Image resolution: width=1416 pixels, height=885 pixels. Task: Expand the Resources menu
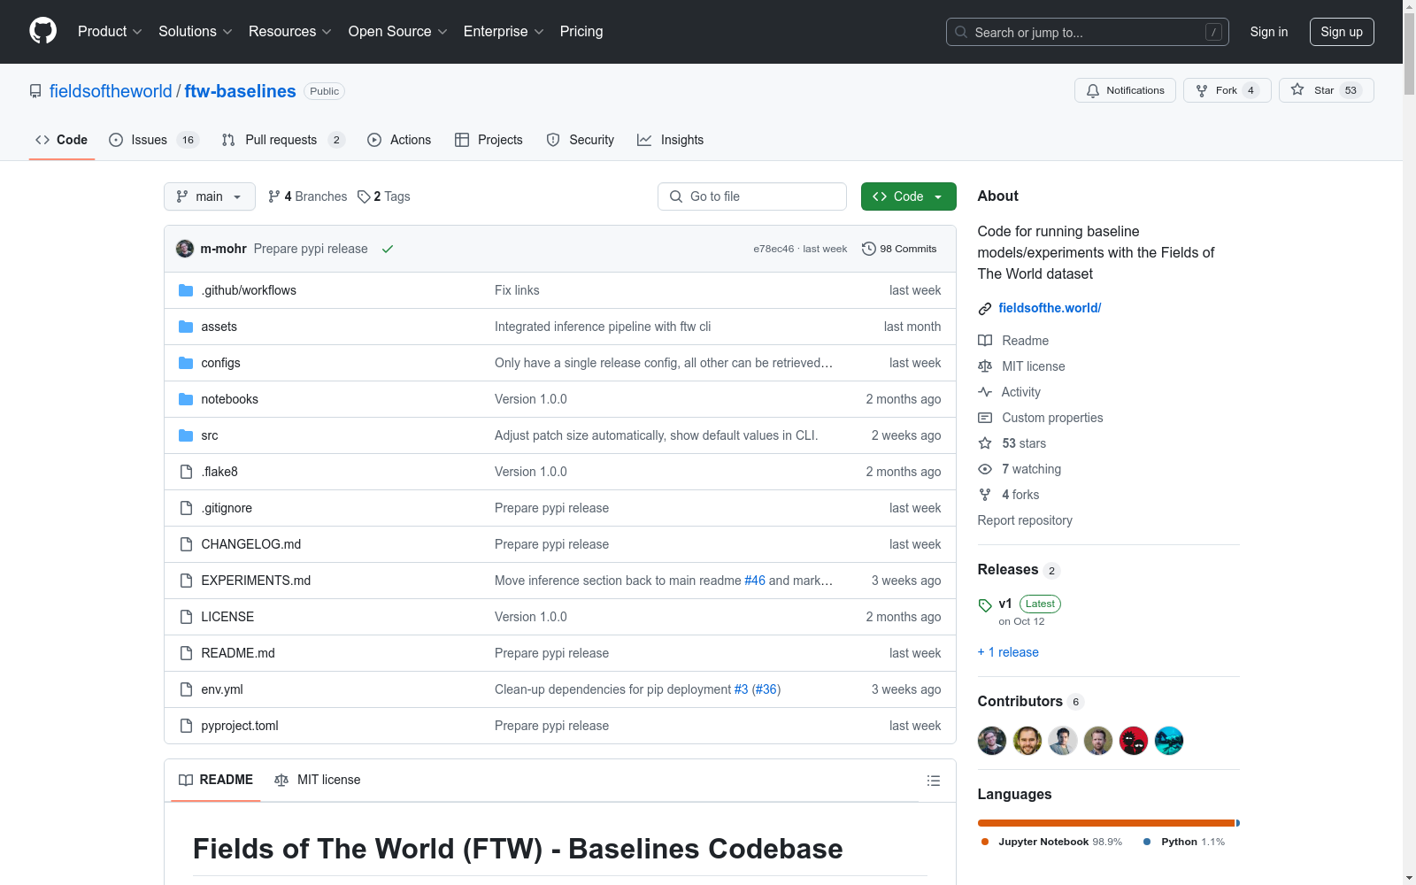coord(290,32)
